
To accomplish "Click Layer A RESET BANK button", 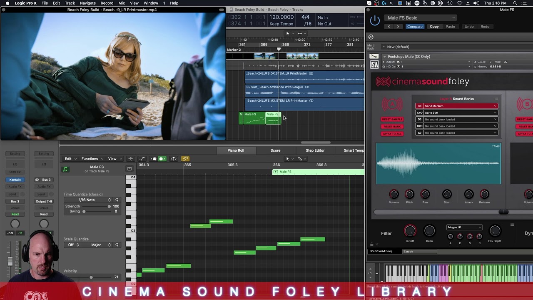I will [392, 127].
